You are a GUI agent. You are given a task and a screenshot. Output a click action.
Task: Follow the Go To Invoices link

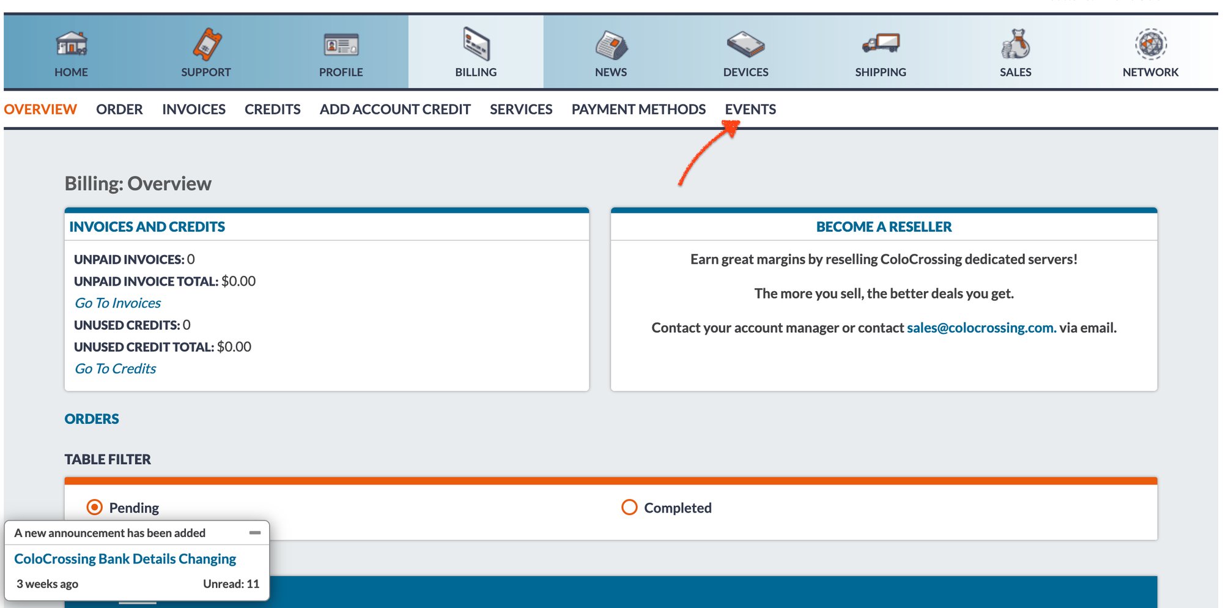117,303
